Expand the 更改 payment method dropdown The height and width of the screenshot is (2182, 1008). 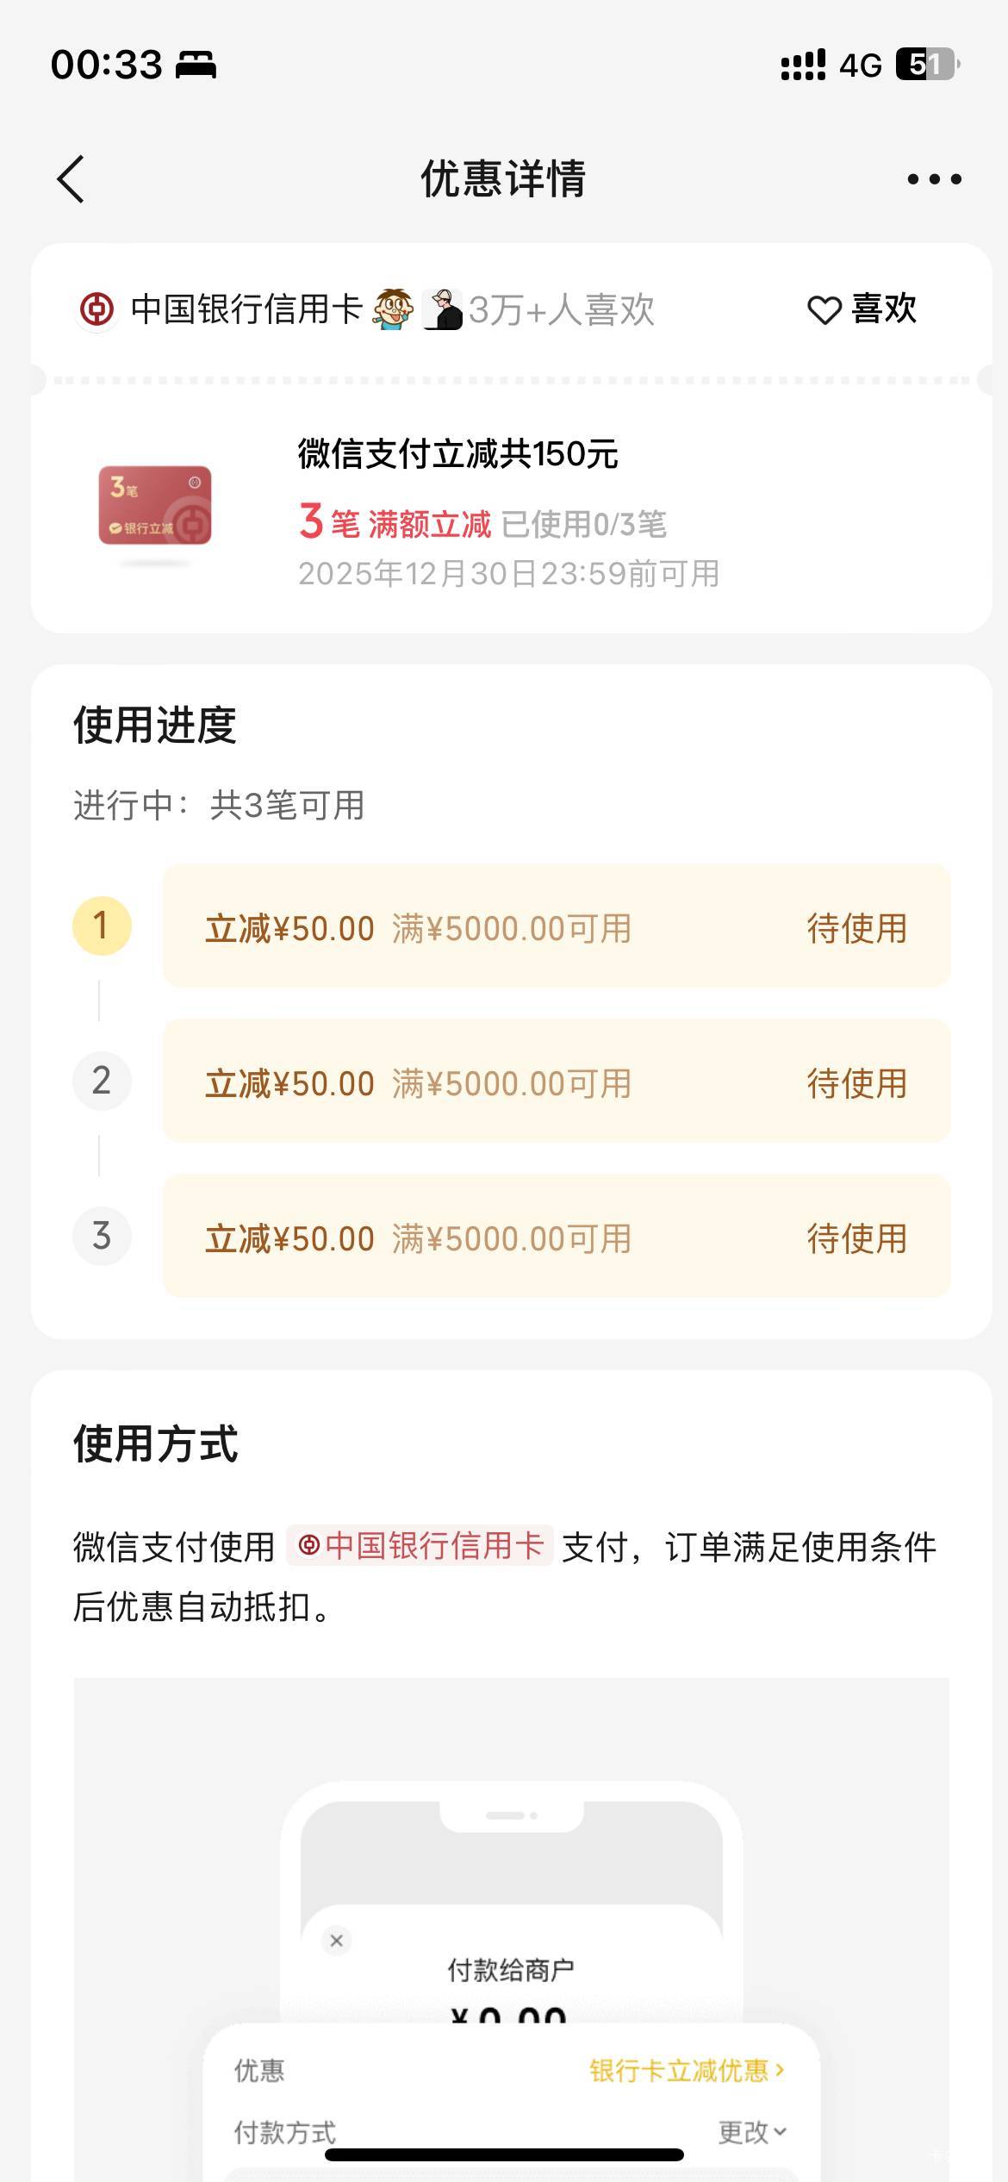click(752, 2132)
